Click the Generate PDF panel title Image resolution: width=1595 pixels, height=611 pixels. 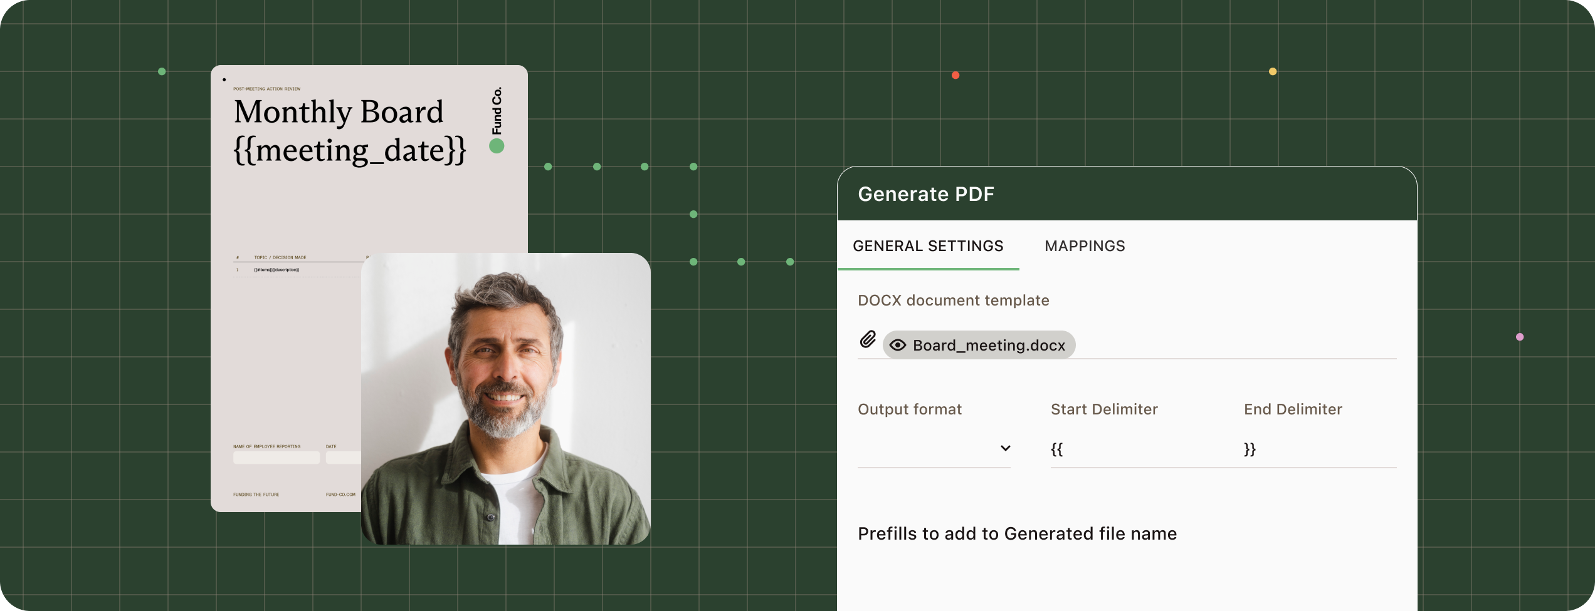926,194
